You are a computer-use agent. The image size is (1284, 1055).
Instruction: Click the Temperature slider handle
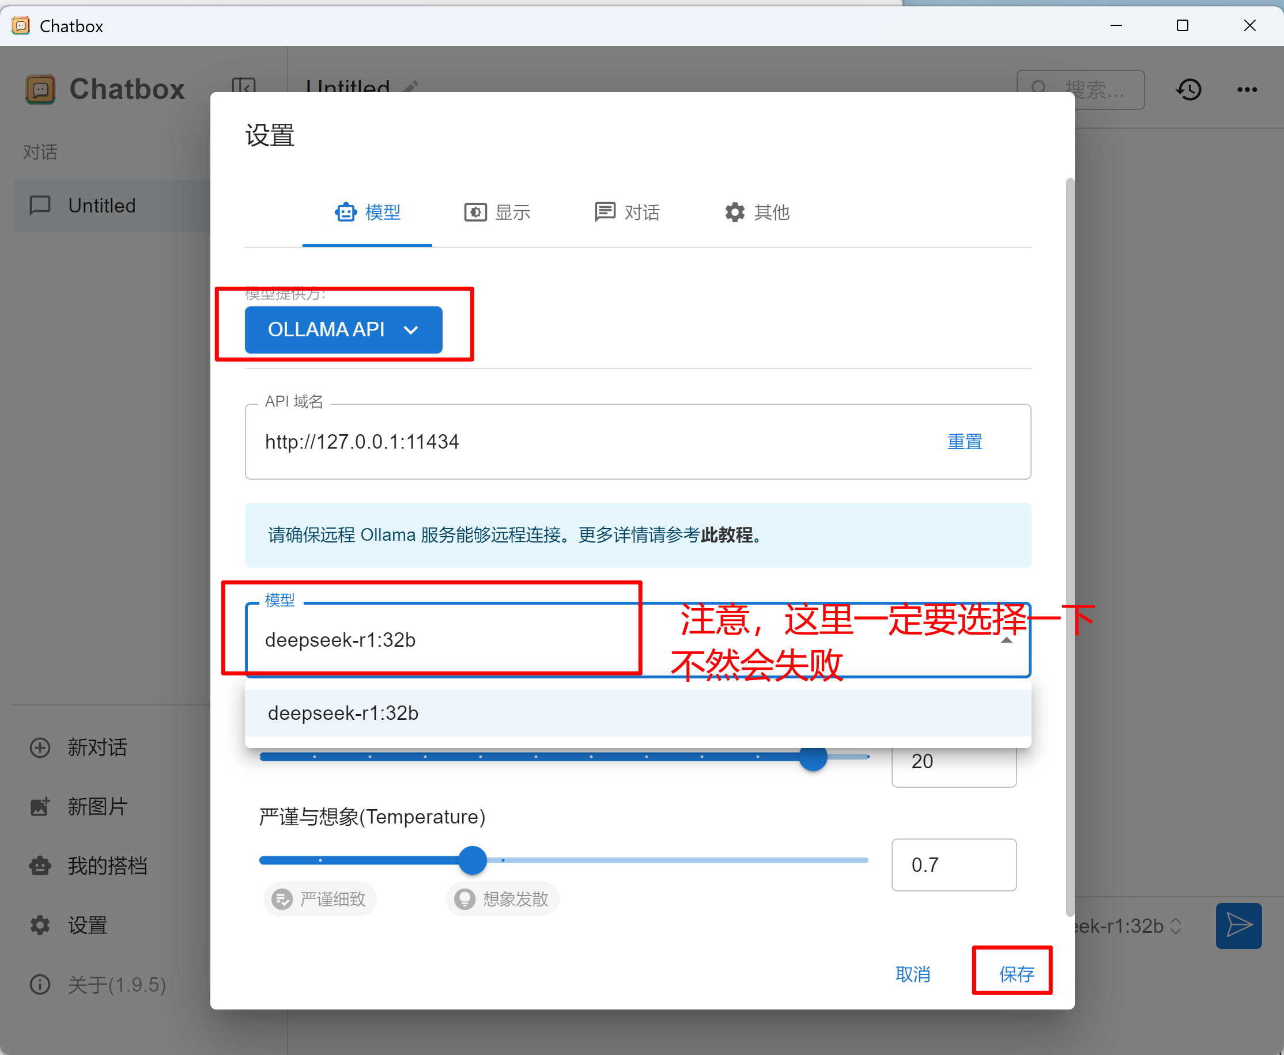pos(473,860)
